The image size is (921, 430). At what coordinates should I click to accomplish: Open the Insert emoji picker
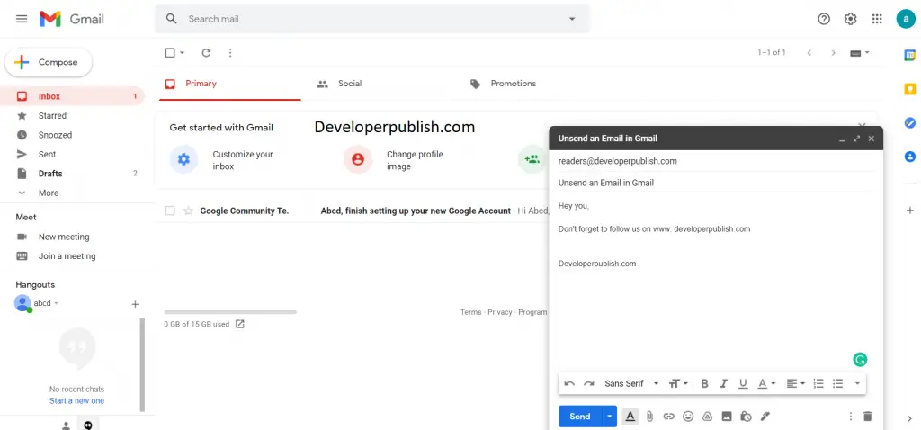[x=688, y=417]
